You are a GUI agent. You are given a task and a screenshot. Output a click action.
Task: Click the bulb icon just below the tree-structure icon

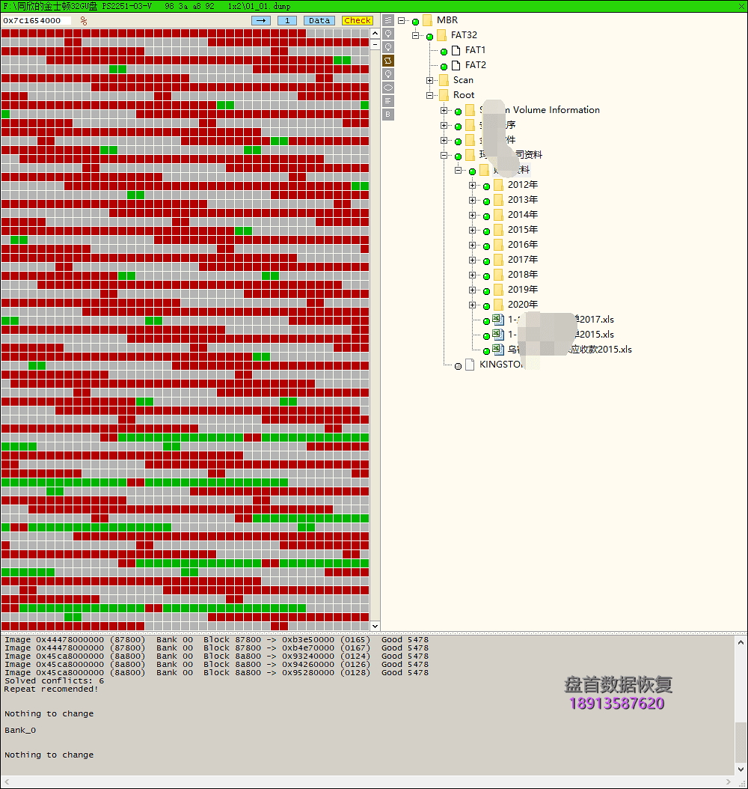coord(388,34)
